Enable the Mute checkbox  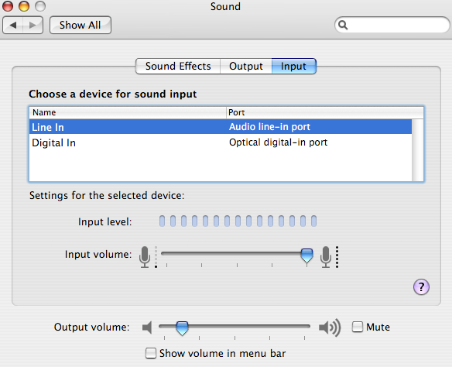[x=358, y=327]
